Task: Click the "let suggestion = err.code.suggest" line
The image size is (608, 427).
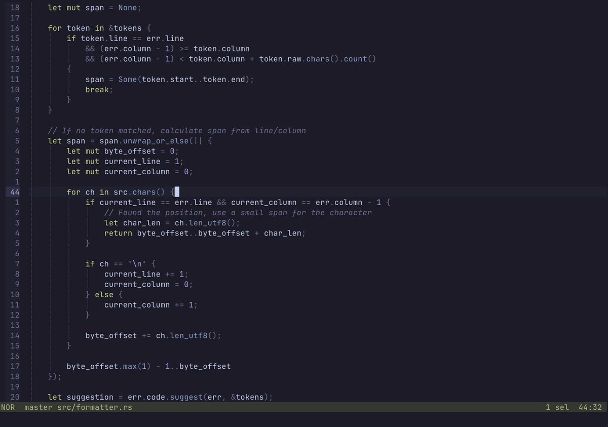Action: click(x=160, y=397)
